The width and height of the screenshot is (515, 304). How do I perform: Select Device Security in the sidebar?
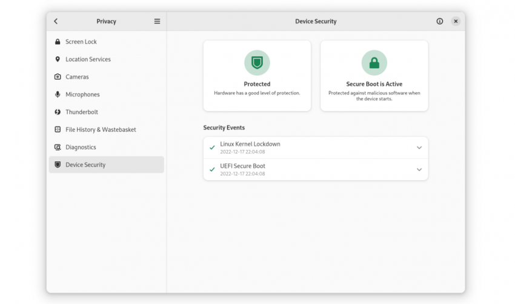[85, 164]
